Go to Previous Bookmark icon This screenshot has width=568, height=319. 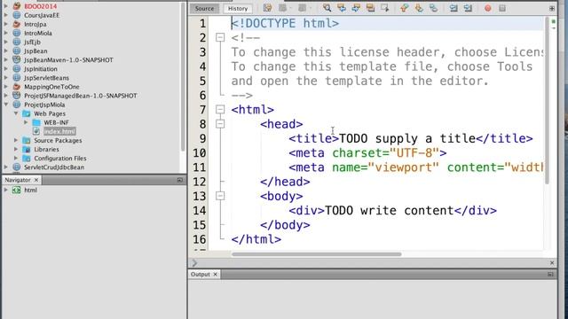[405, 8]
